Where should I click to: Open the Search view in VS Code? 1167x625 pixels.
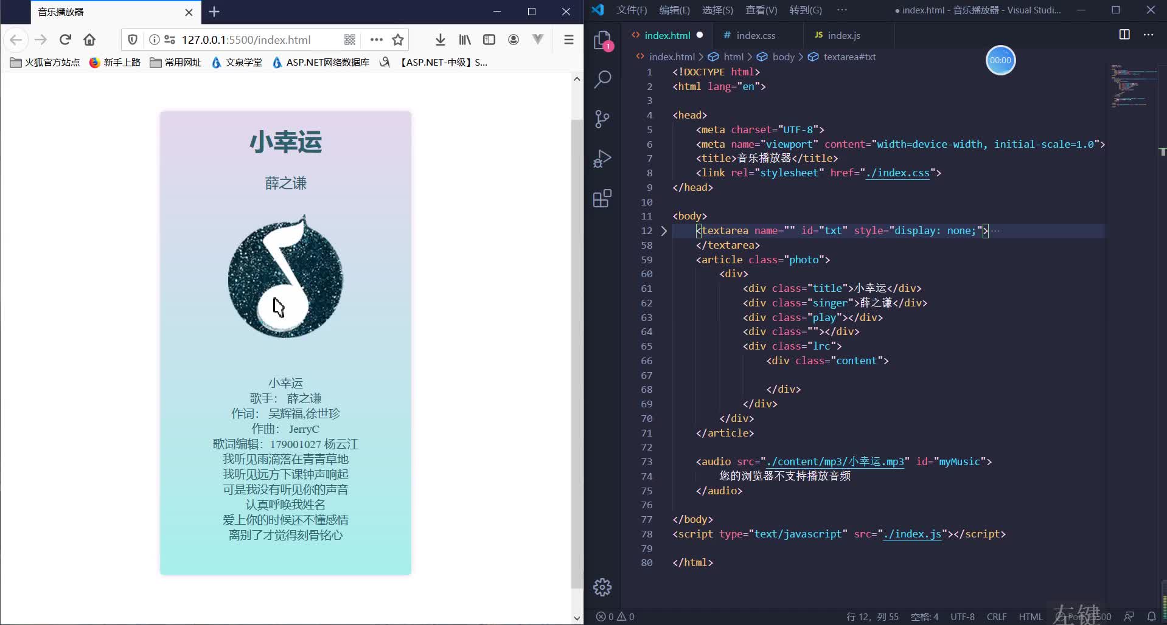(x=602, y=79)
